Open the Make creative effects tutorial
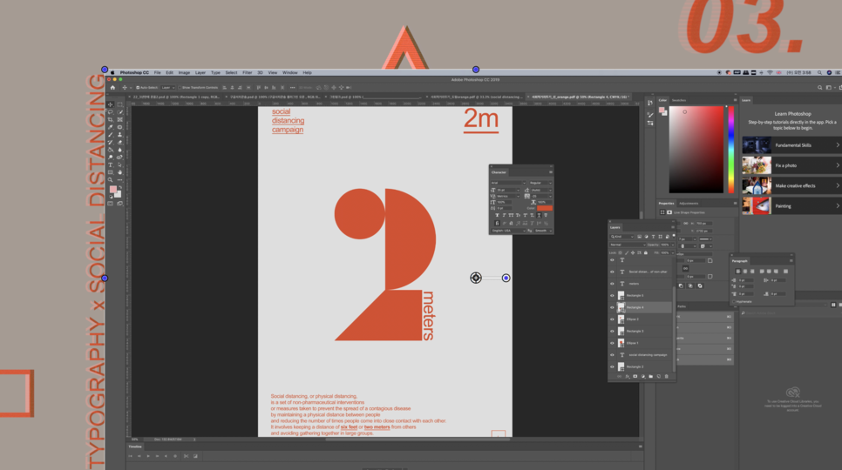The image size is (842, 470). [791, 186]
